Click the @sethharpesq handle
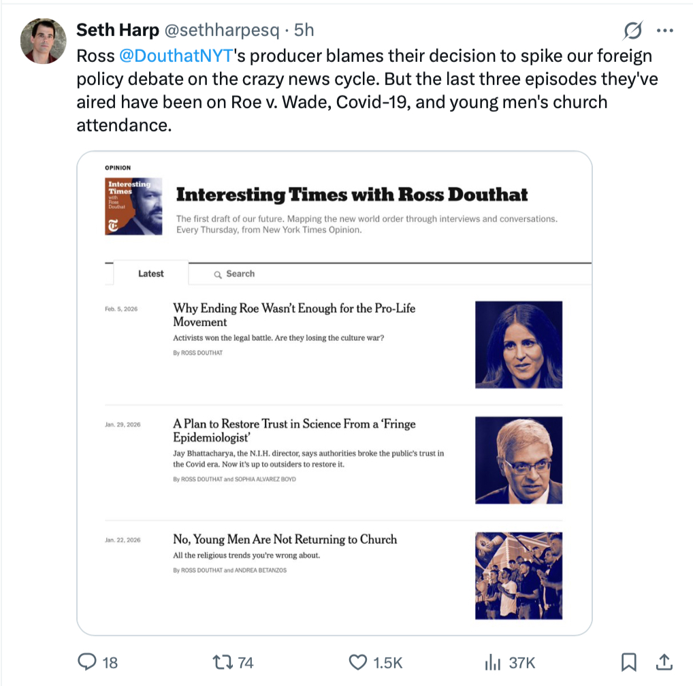 coord(222,30)
